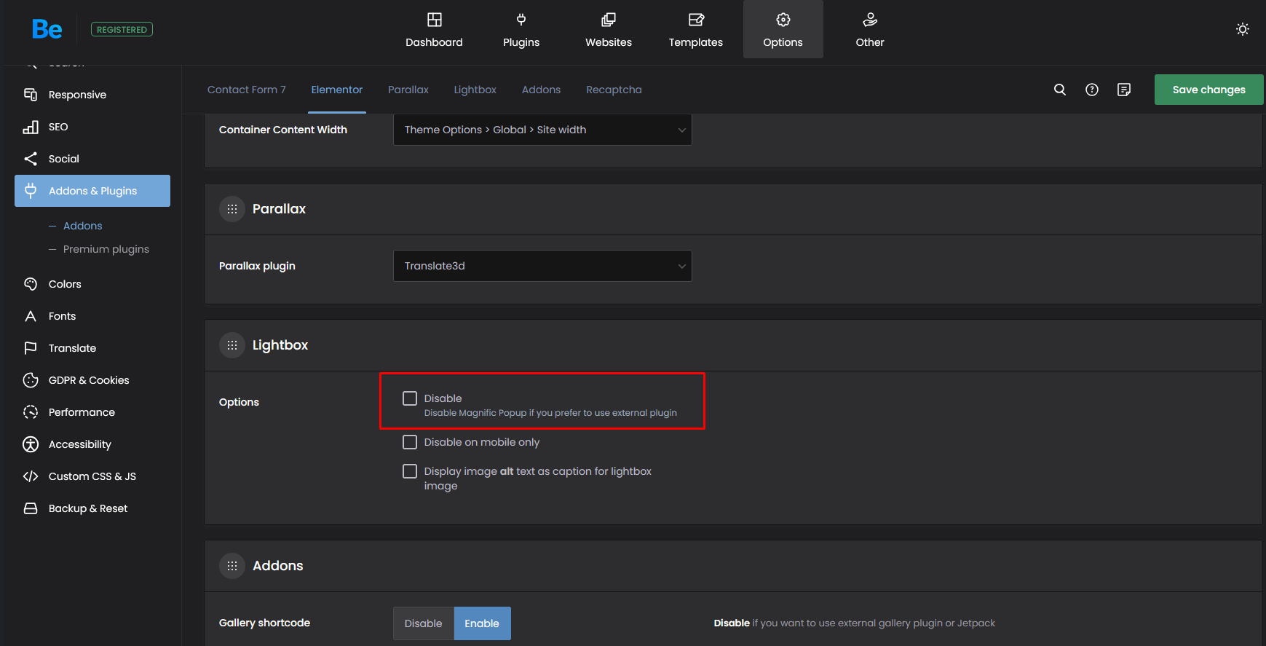Open the Translate label in sidebar
This screenshot has height=646, width=1266.
pos(72,348)
